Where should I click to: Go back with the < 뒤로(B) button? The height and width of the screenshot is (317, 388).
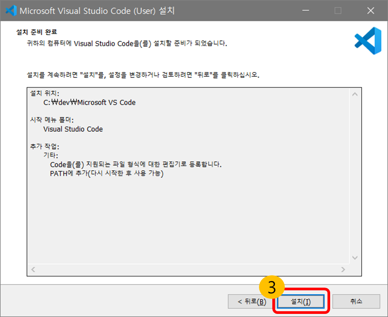[251, 301]
